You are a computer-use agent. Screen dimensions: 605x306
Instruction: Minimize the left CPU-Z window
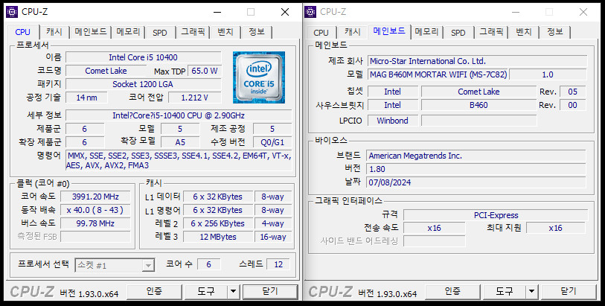tap(217, 12)
